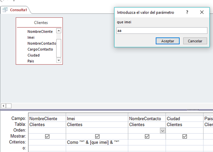The height and width of the screenshot is (152, 213).
Task: Click the Campo cell containing Ciudad
Action: click(184, 119)
